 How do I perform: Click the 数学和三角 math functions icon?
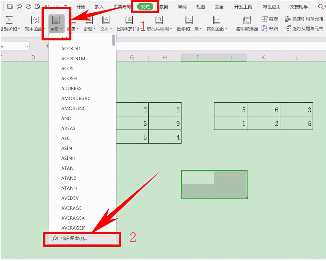point(189,20)
